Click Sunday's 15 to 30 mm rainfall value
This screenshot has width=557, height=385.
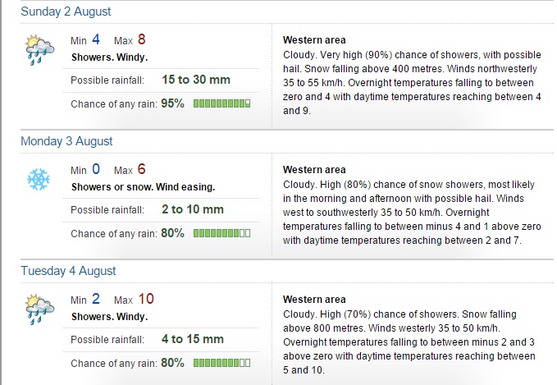coord(196,80)
